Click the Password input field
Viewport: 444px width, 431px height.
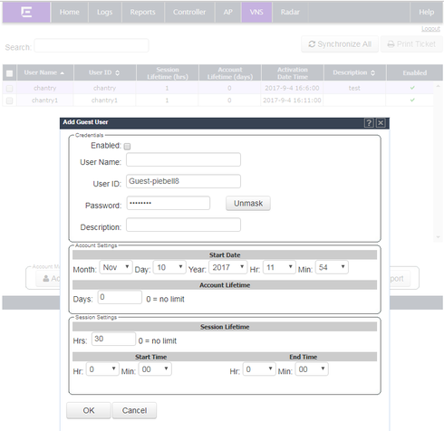(x=169, y=203)
